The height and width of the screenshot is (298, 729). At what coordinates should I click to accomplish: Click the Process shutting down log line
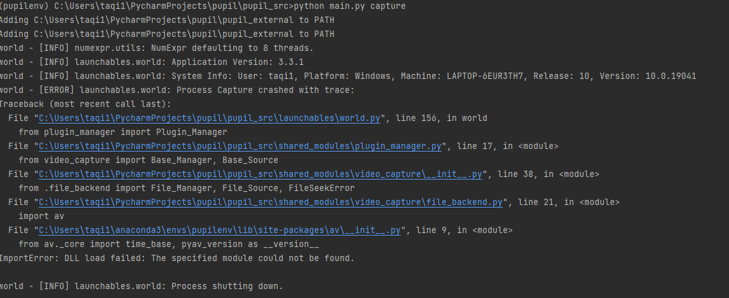coord(141,286)
